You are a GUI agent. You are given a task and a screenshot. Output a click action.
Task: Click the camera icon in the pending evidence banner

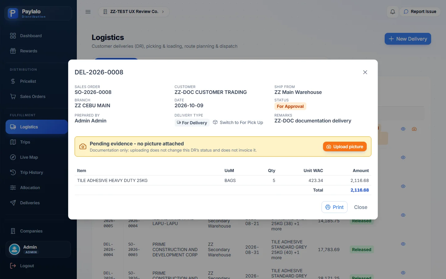83,147
